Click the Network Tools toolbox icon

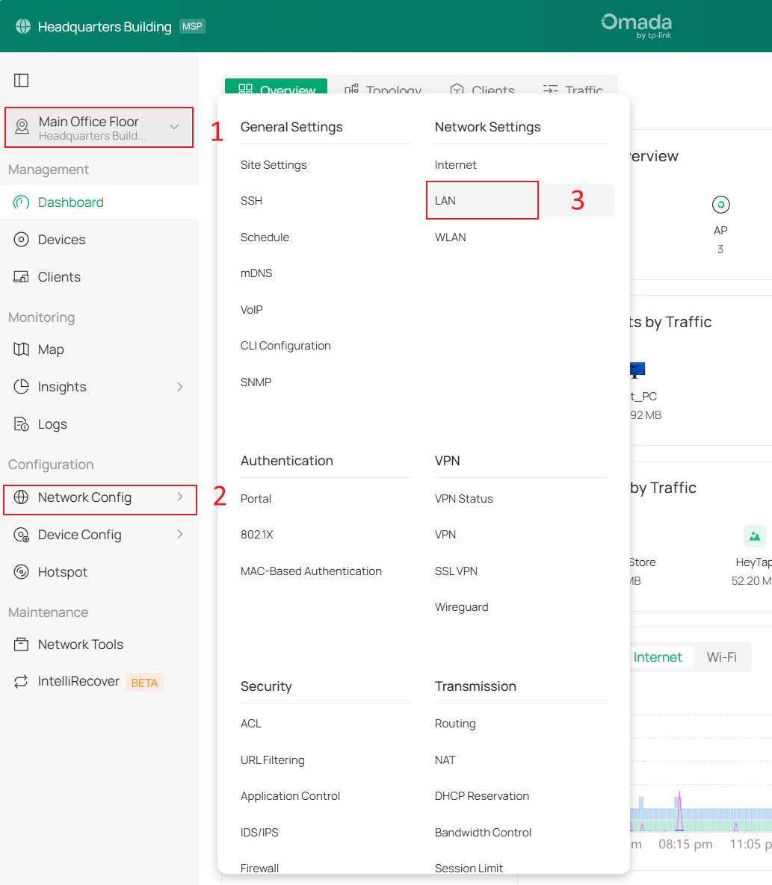point(22,645)
